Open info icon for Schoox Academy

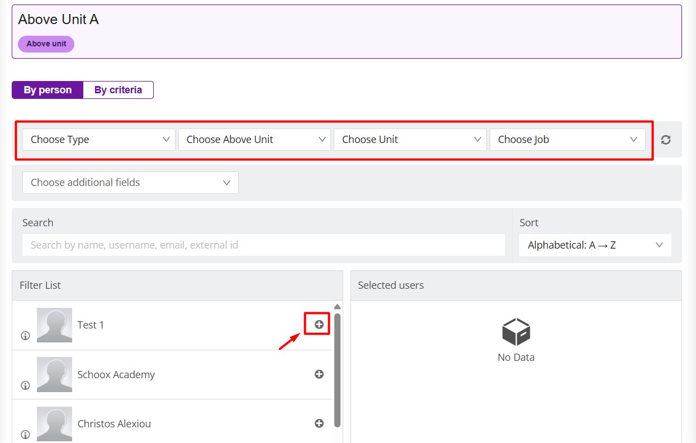pyautogui.click(x=25, y=385)
